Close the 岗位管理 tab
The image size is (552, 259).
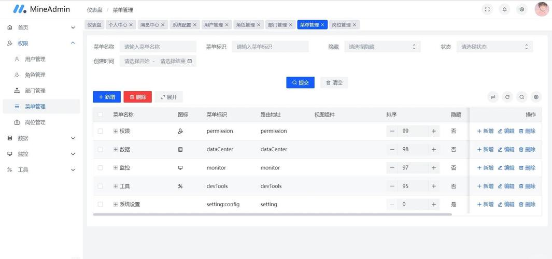coord(355,25)
